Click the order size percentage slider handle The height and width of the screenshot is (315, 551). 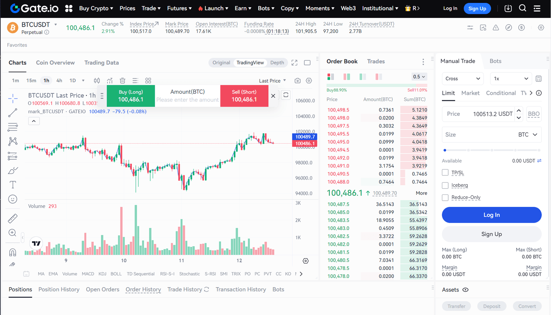pyautogui.click(x=445, y=150)
